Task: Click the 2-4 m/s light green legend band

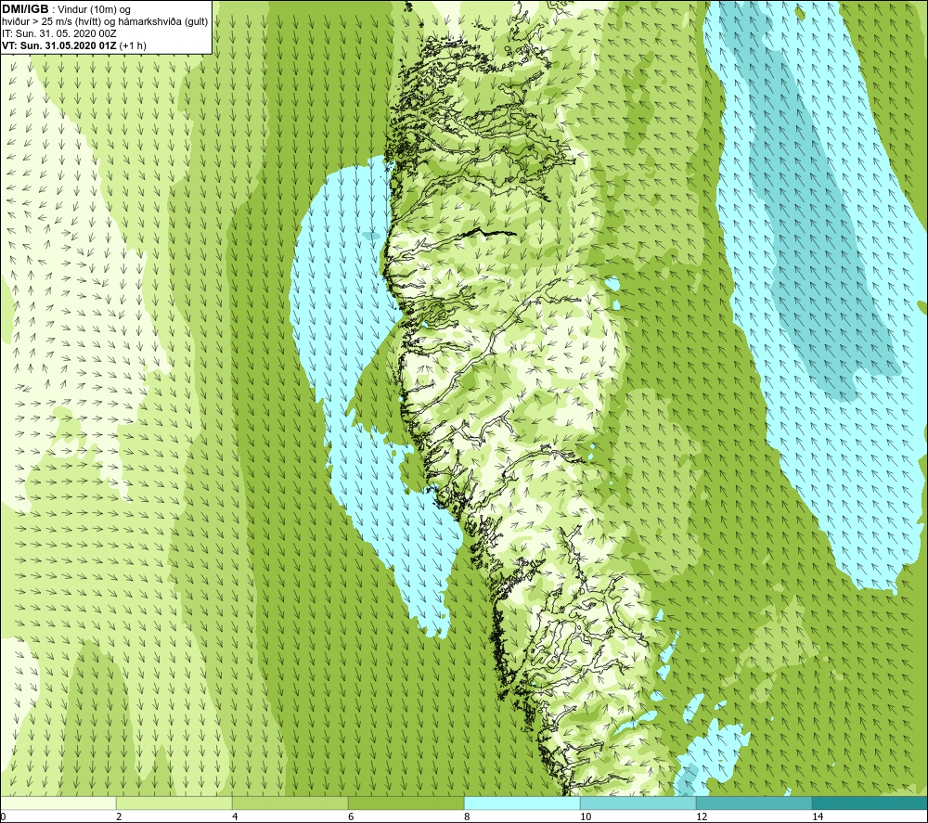Action: 174,804
